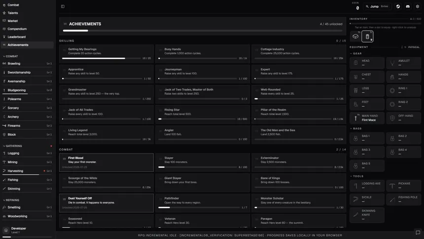This screenshot has width=424, height=239.
Task: Open the Logging Axe tool slot
Action: [x=367, y=186]
